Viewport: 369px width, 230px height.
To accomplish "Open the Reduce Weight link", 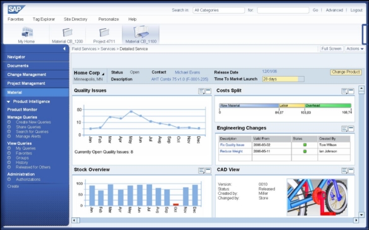I will (231, 151).
